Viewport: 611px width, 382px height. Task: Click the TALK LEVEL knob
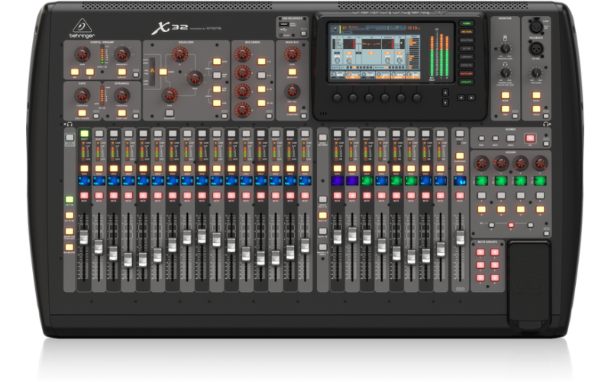[536, 73]
